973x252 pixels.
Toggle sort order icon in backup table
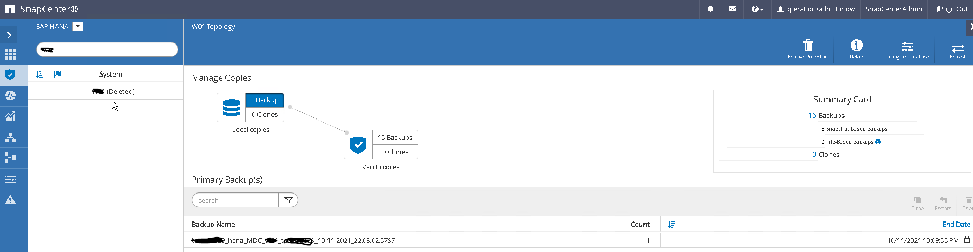coord(671,224)
